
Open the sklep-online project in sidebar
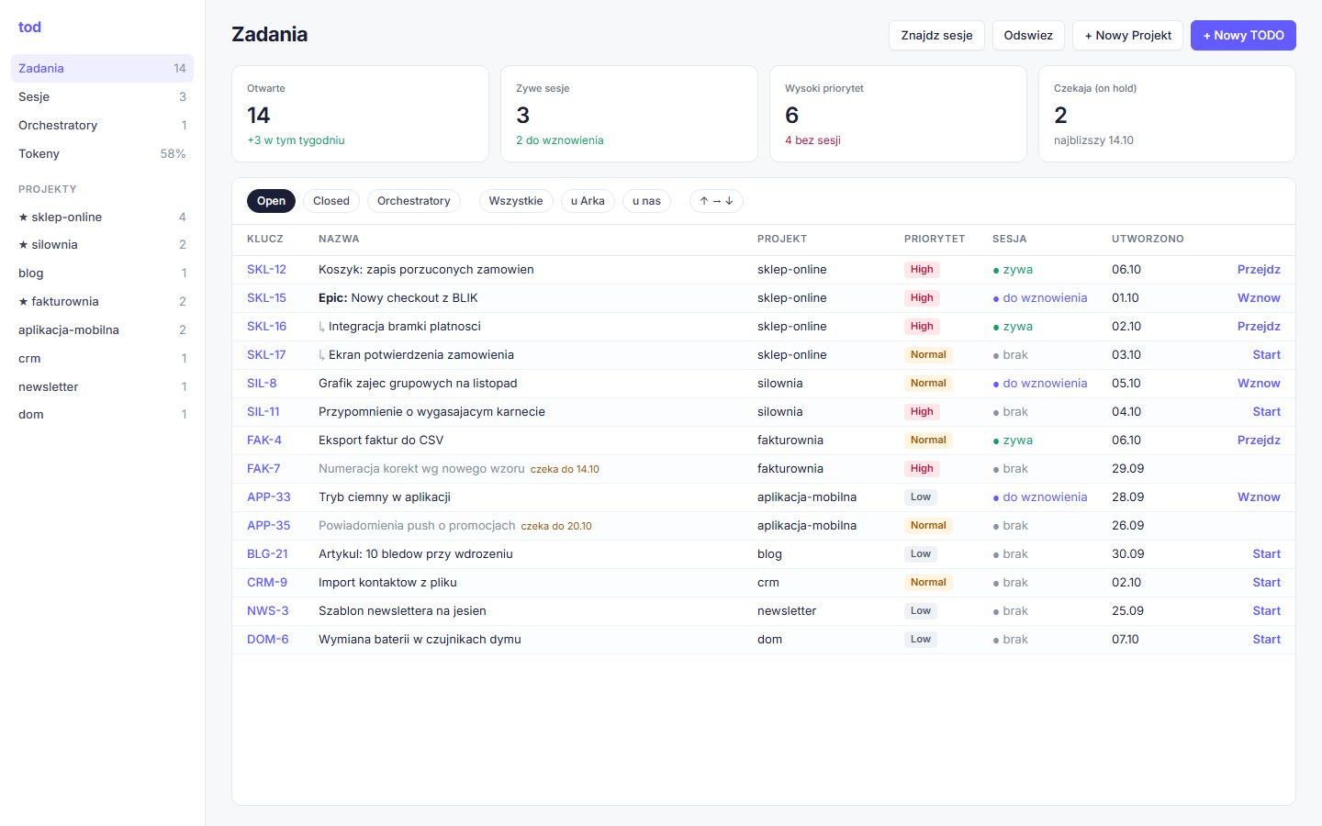coord(102,217)
